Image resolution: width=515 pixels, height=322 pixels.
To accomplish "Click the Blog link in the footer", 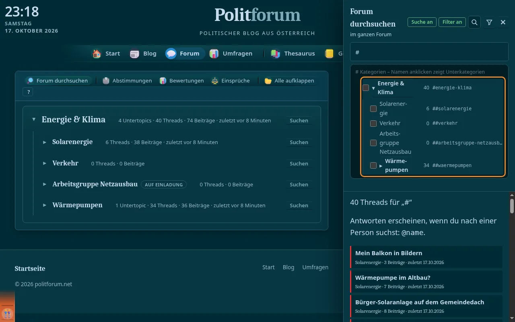I will [288, 267].
